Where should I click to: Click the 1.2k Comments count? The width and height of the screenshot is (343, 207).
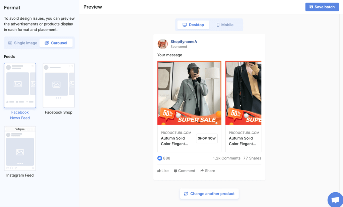(x=226, y=158)
